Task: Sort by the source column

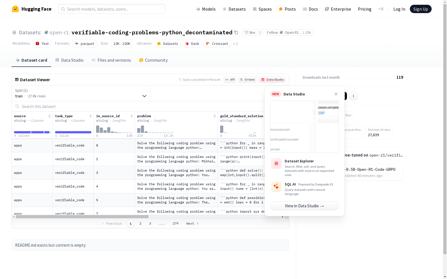Action: [49, 116]
